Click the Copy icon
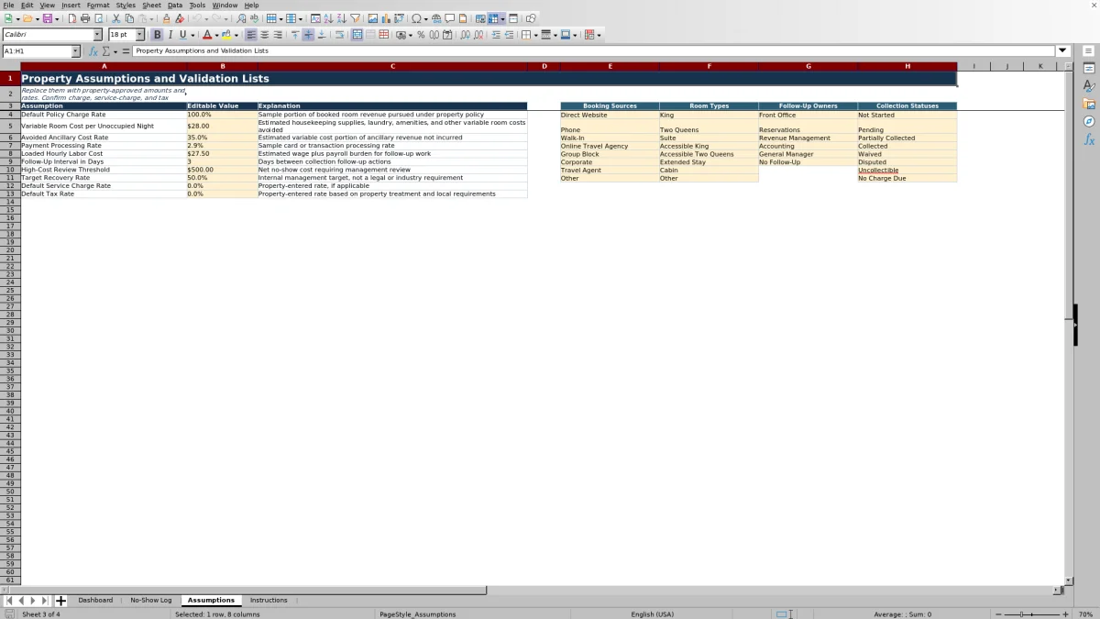Screen dimensions: 1100x619 coord(129,18)
